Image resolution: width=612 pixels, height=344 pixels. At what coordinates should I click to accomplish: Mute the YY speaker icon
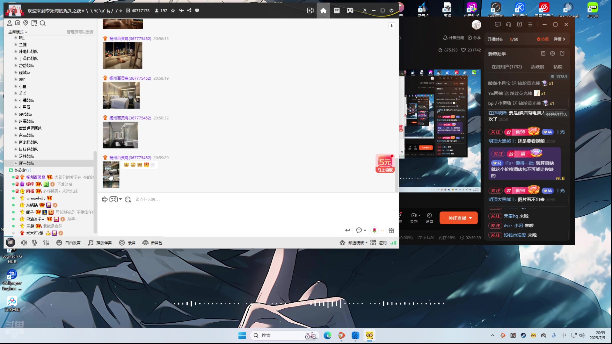point(24,243)
